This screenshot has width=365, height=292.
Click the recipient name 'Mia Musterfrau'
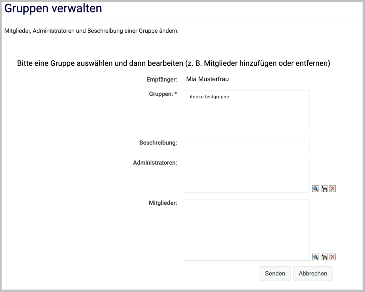point(207,79)
